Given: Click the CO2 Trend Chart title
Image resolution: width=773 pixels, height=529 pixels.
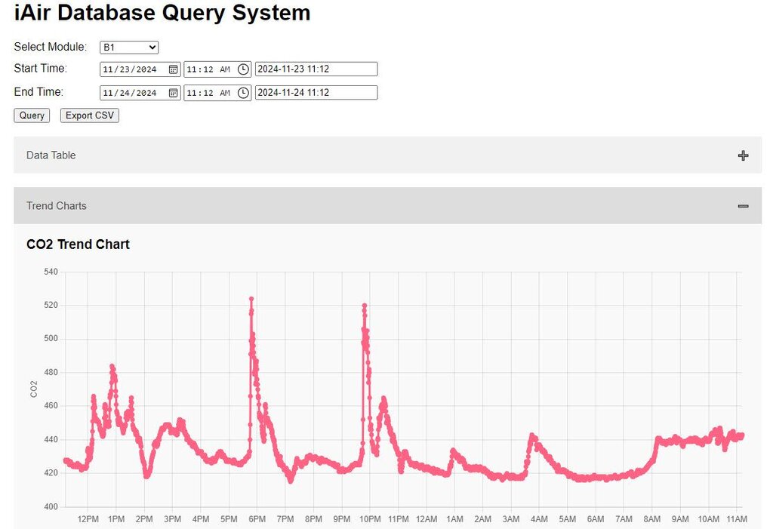Looking at the screenshot, I should point(78,245).
